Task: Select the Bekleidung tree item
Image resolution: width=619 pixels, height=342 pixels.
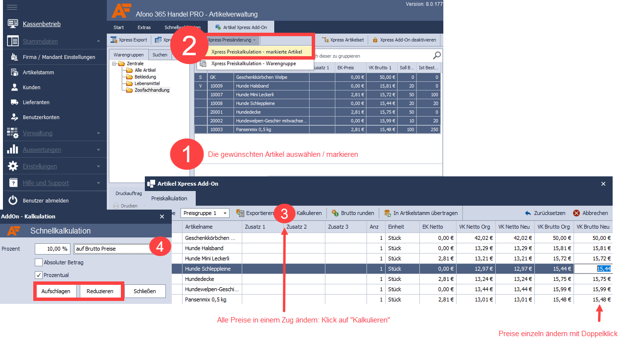Action: tap(145, 77)
